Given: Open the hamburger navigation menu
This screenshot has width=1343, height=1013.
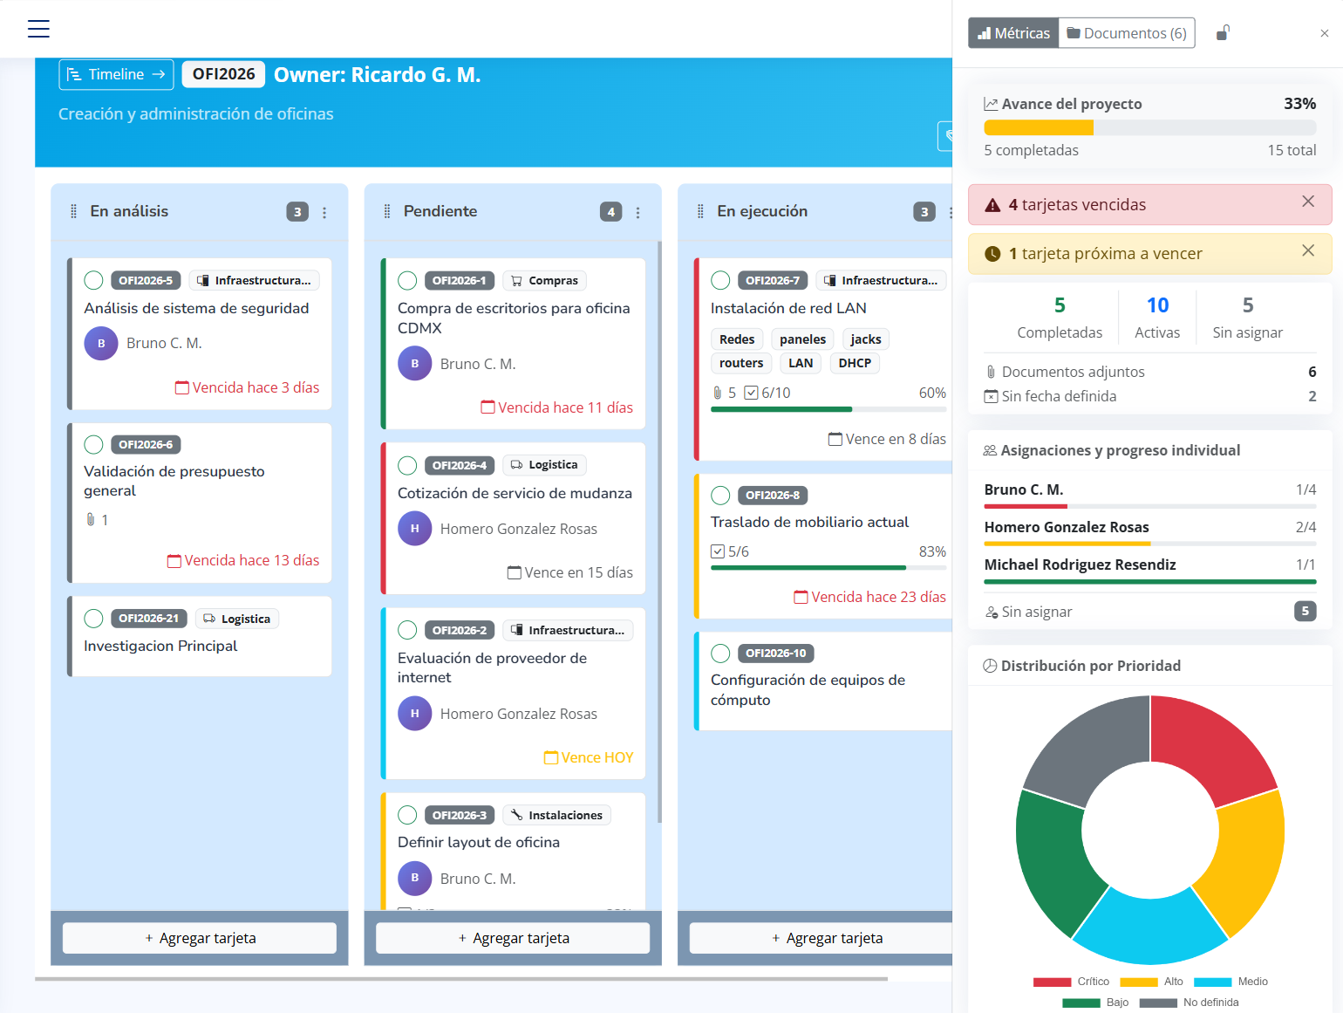Looking at the screenshot, I should pyautogui.click(x=38, y=29).
